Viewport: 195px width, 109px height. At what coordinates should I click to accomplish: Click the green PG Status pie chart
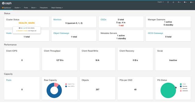coord(168,90)
